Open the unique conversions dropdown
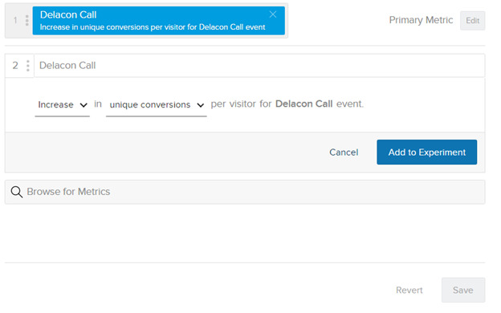Image resolution: width=501 pixels, height=313 pixels. click(x=157, y=105)
